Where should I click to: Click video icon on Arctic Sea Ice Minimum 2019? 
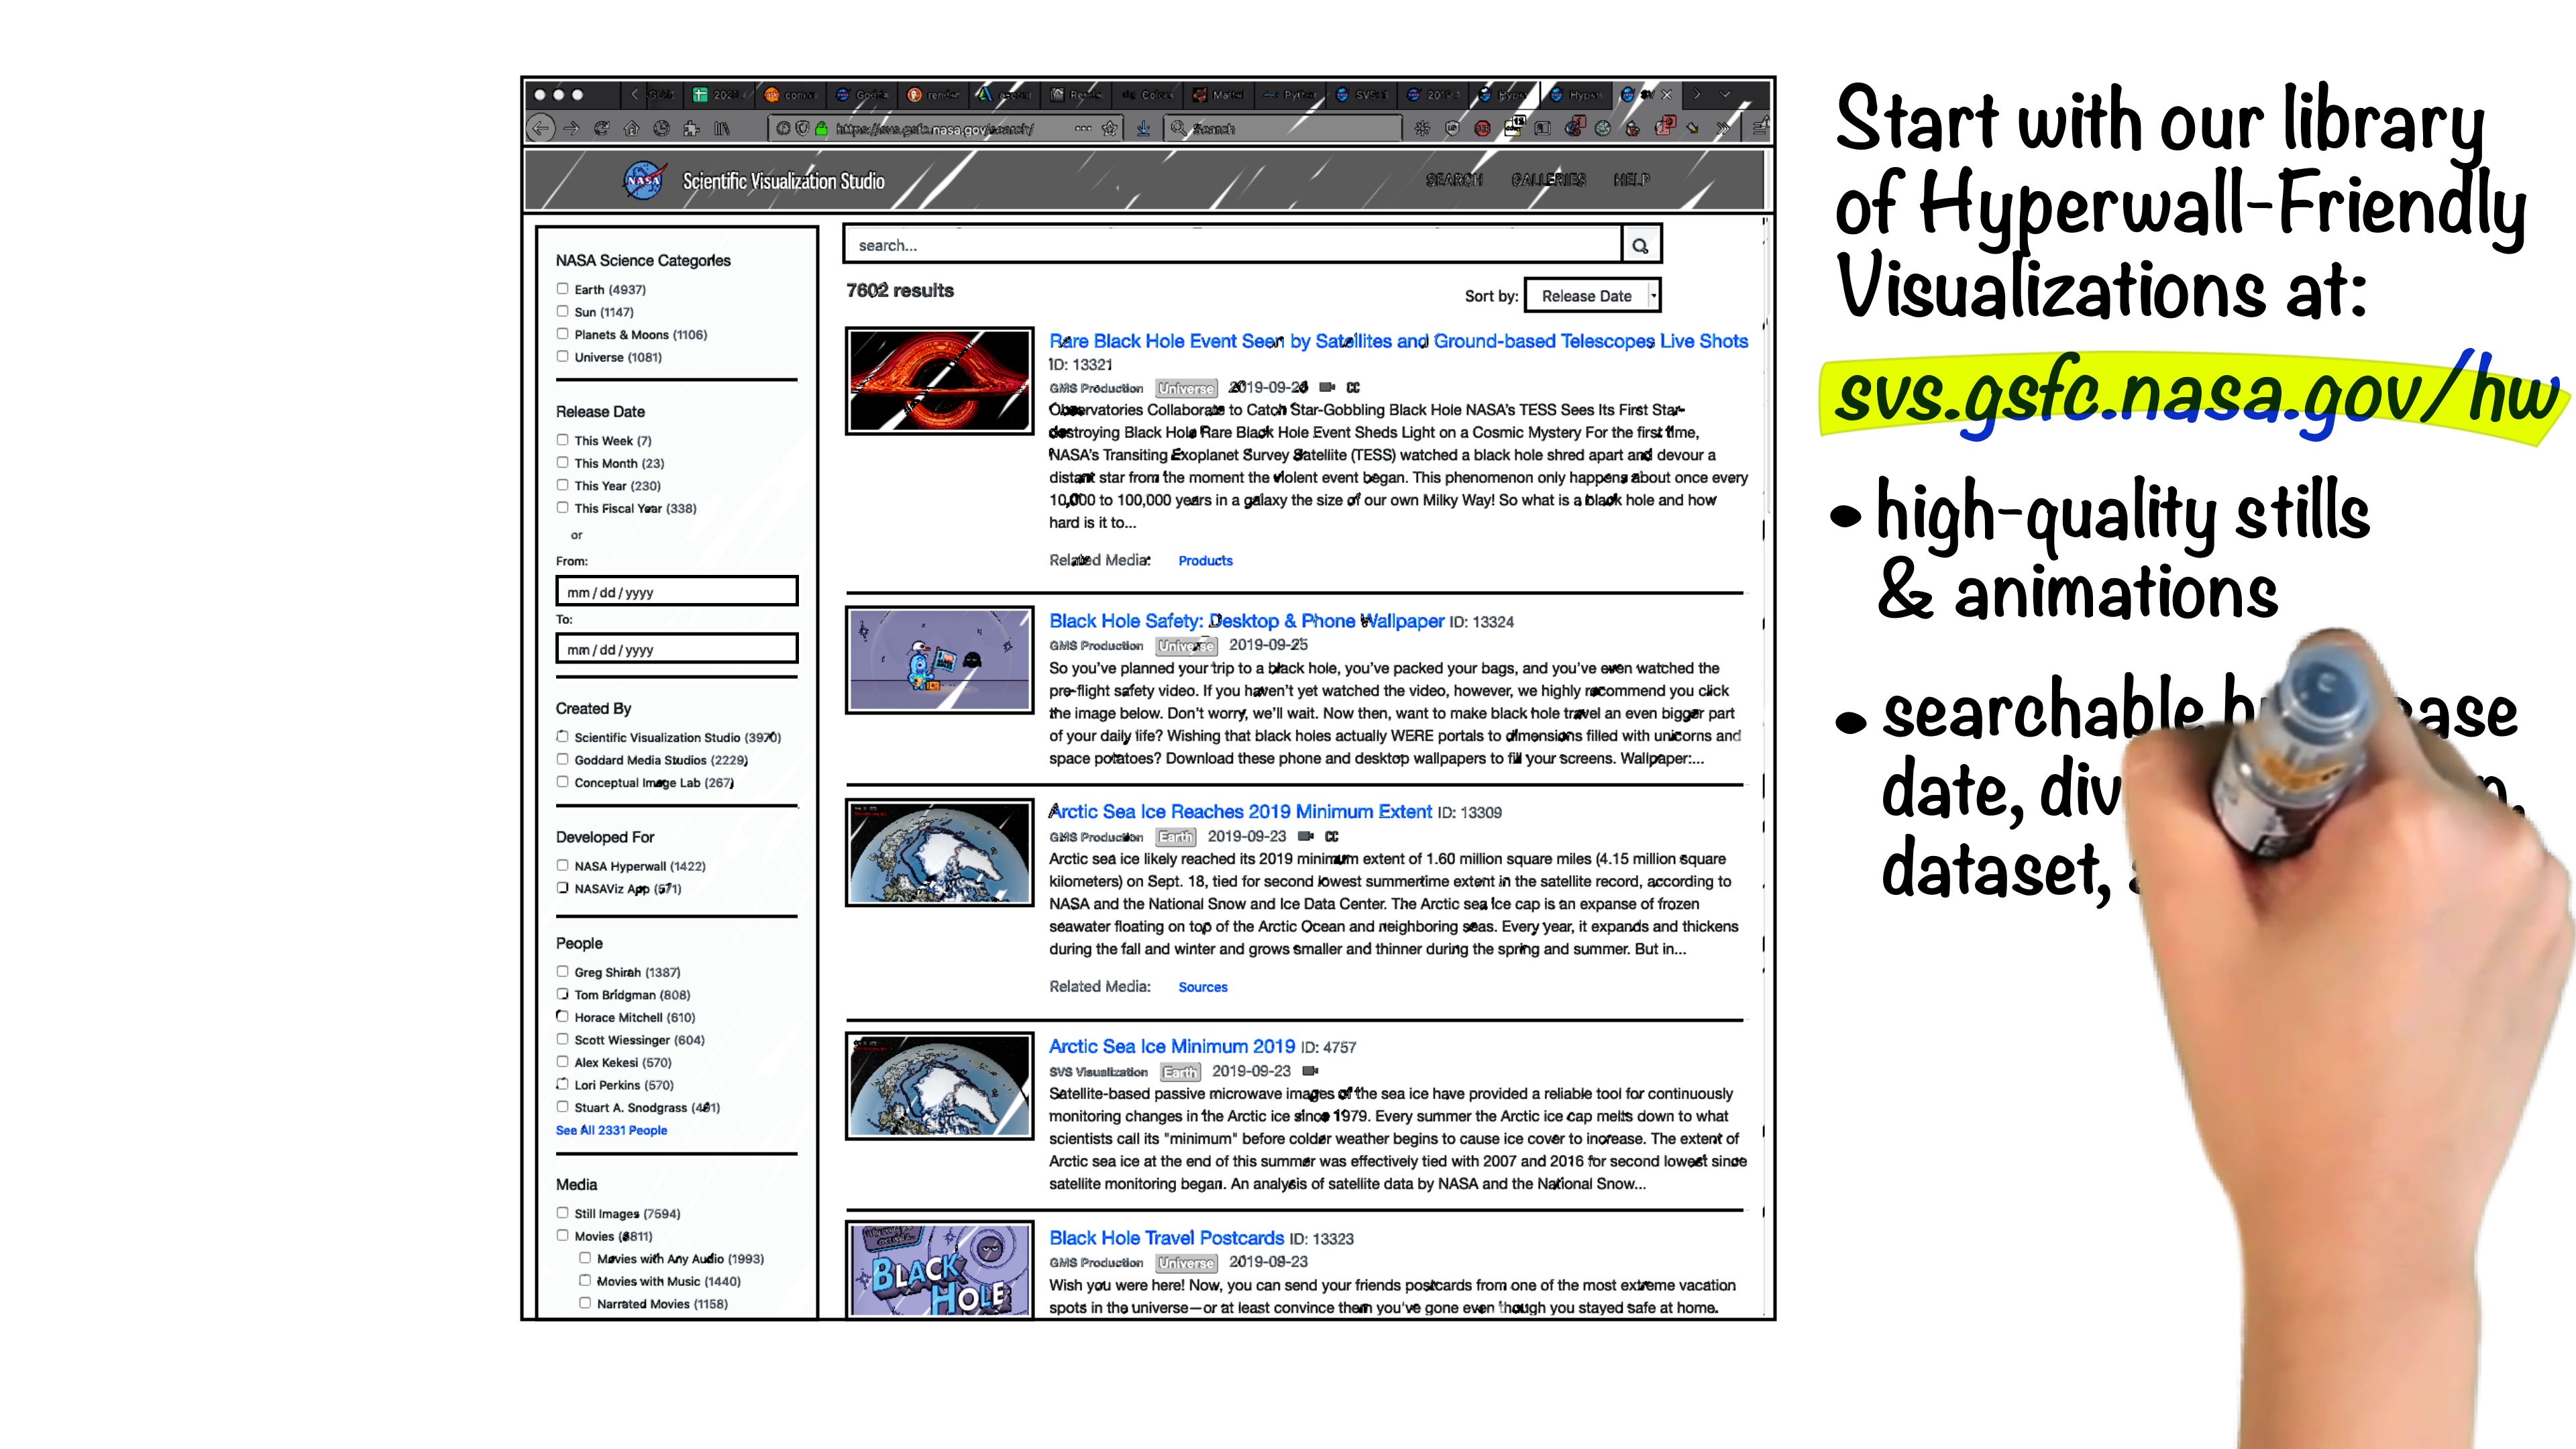tap(1310, 1071)
